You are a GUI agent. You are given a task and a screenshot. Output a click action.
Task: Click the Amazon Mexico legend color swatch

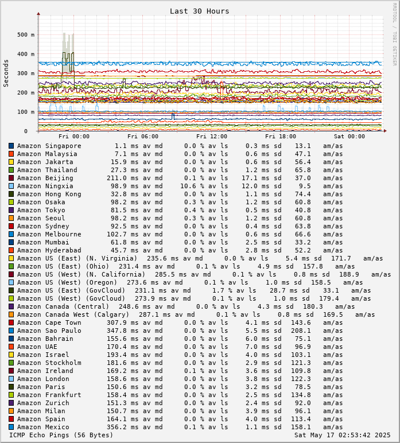pos(11,427)
